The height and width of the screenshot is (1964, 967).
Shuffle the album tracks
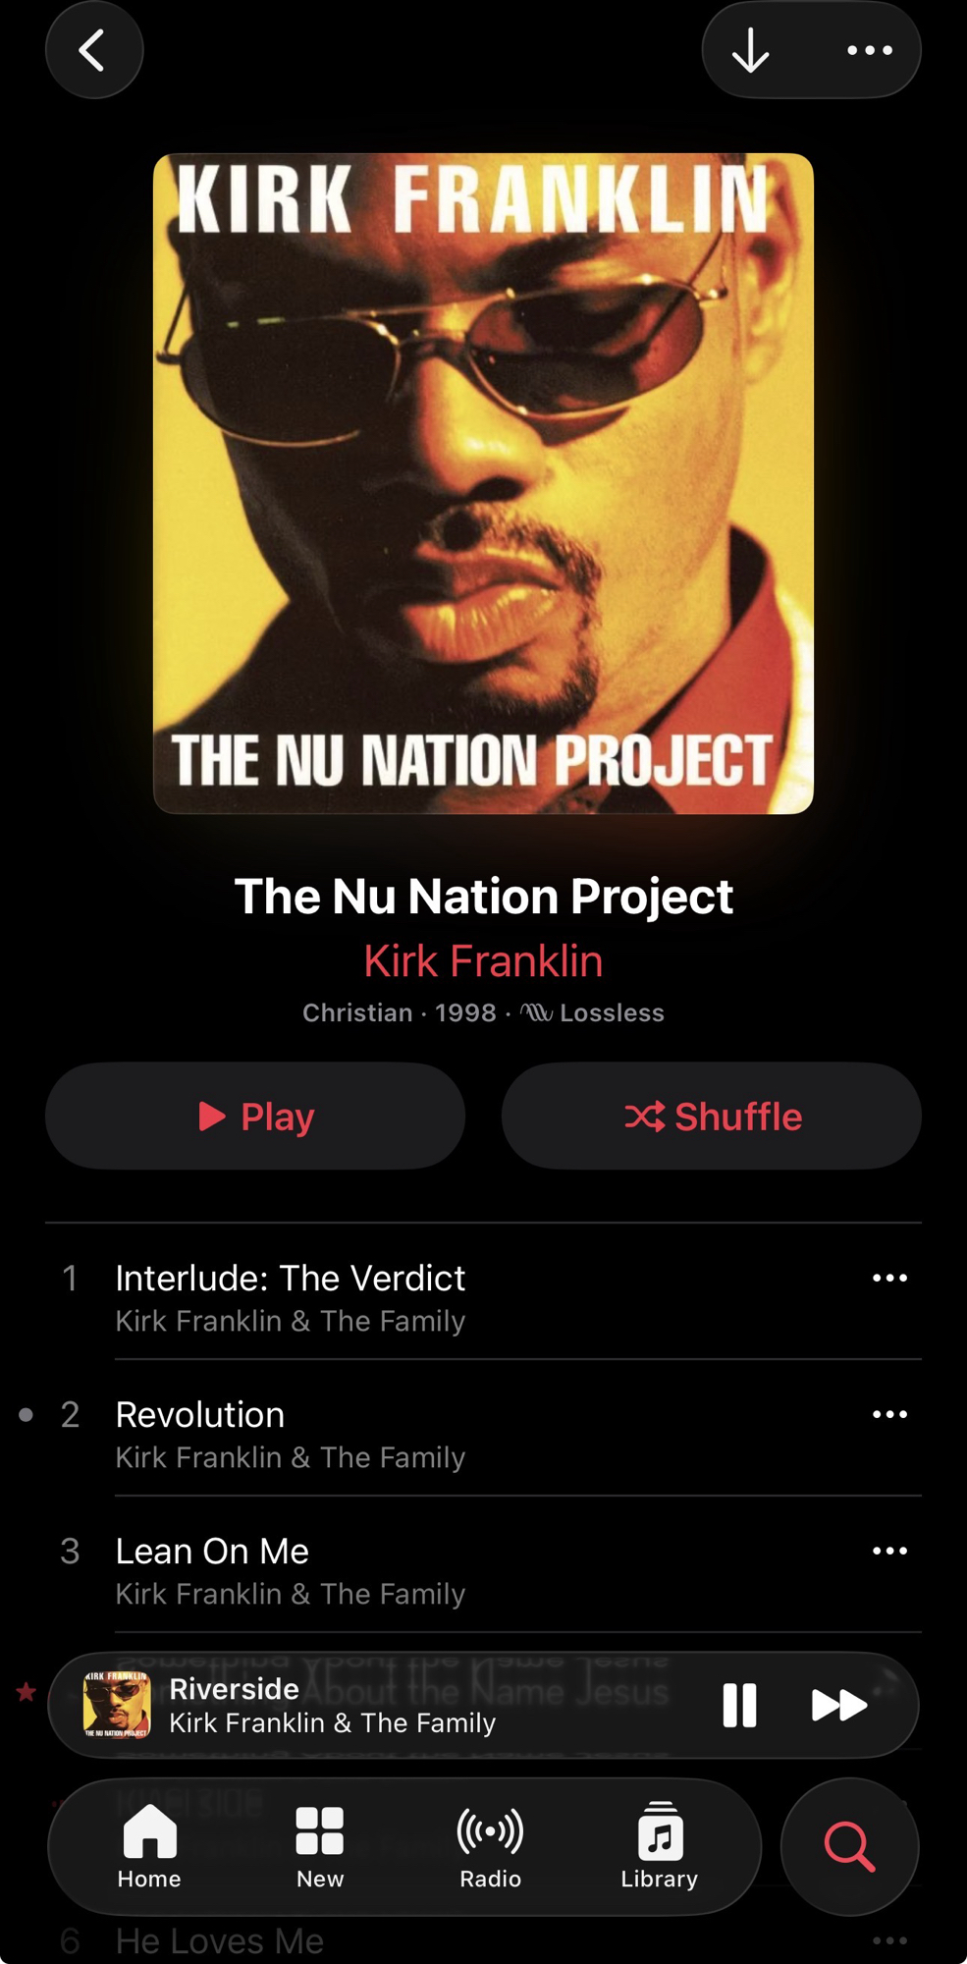pos(712,1116)
